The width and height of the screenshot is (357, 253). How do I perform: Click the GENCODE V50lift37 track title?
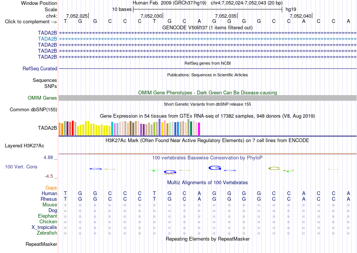[x=207, y=27]
